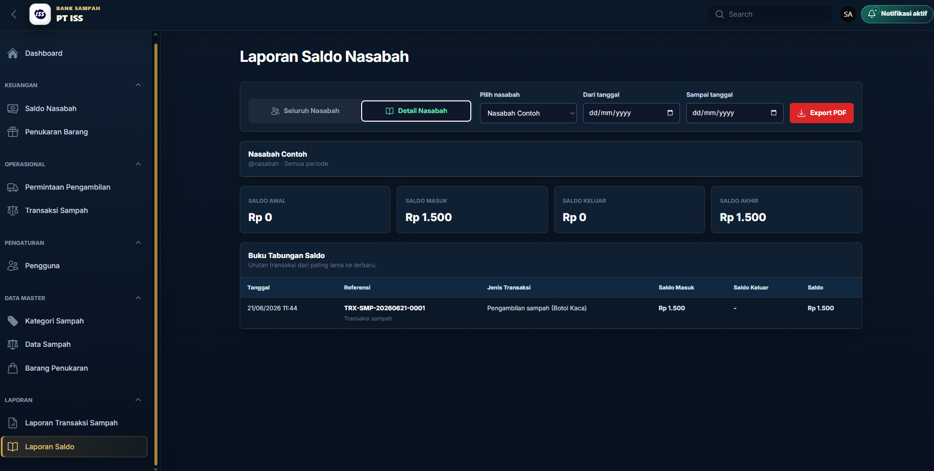The image size is (934, 471).
Task: Click the Dari tanggal date field
Action: tap(631, 113)
